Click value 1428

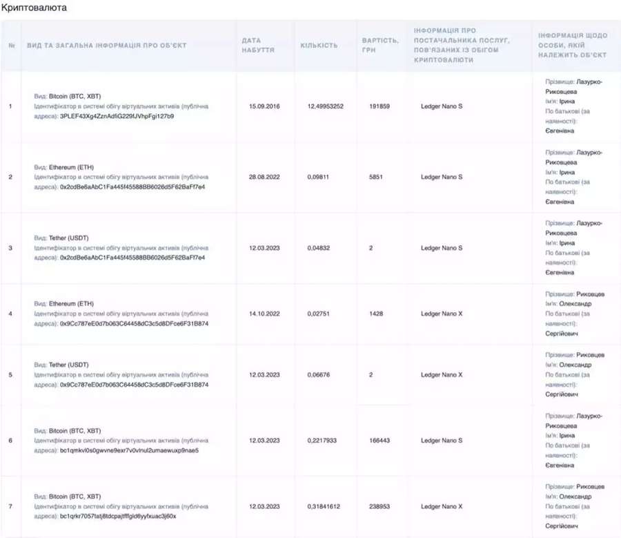pos(376,314)
